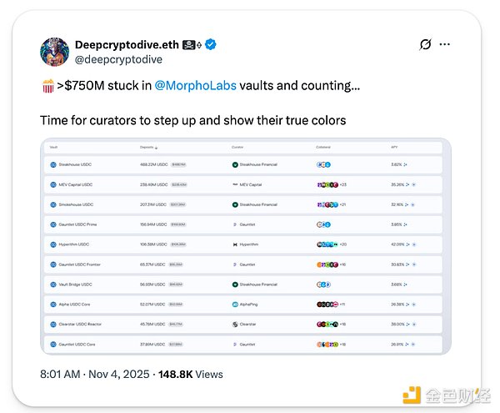Open the Grok icon on the tweet
Screen dimensions: 500x413
pos(425,44)
